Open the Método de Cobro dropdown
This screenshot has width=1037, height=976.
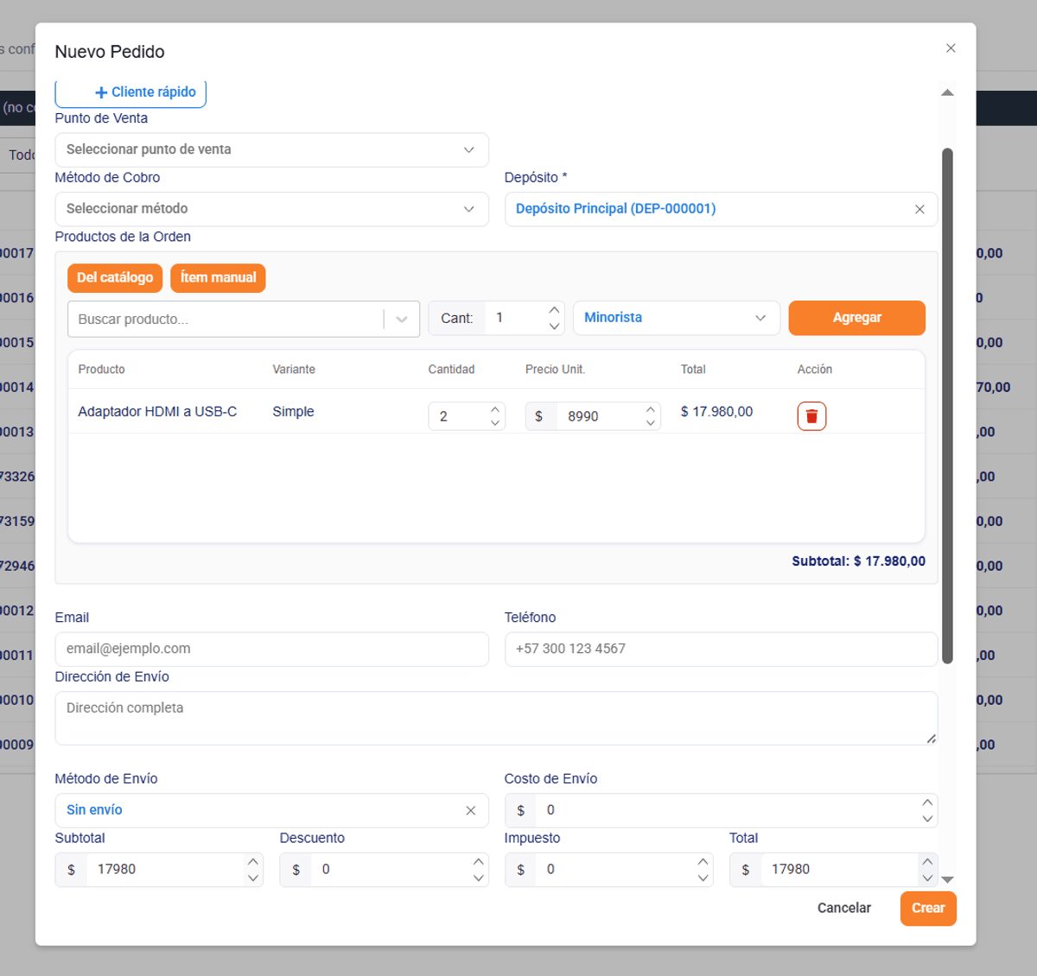tap(271, 209)
